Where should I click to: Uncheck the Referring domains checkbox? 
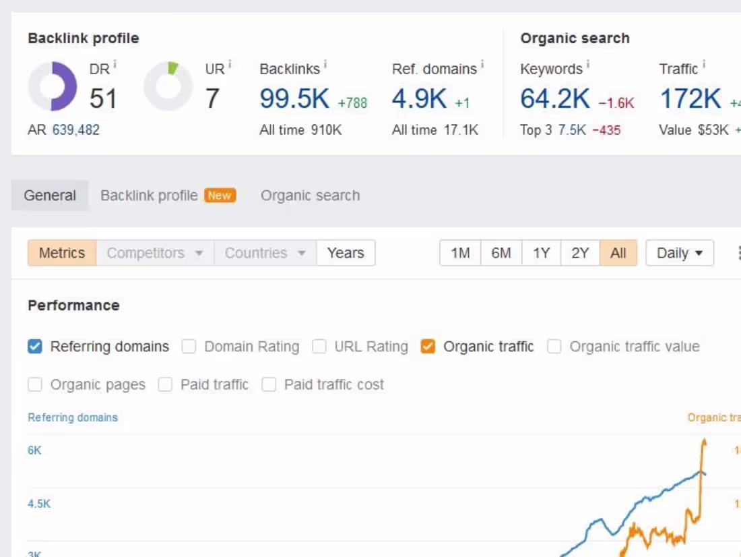34,346
